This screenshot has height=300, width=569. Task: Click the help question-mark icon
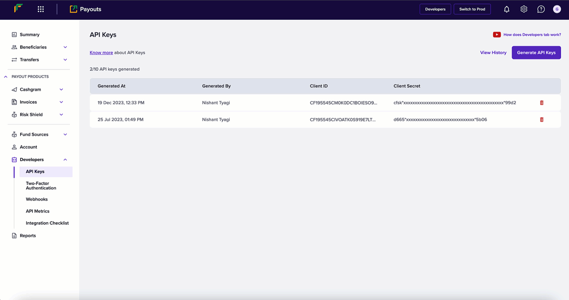coord(541,9)
